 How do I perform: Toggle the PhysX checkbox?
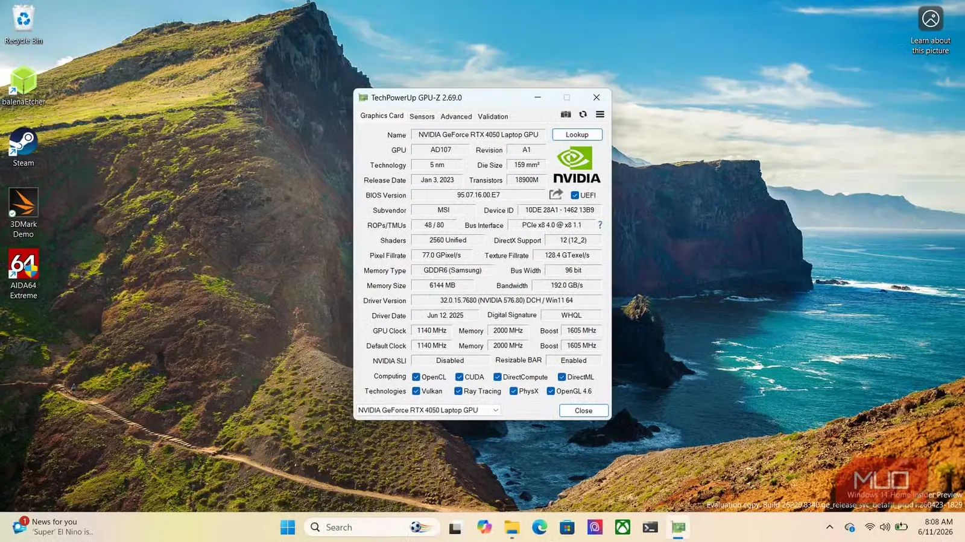coord(514,391)
